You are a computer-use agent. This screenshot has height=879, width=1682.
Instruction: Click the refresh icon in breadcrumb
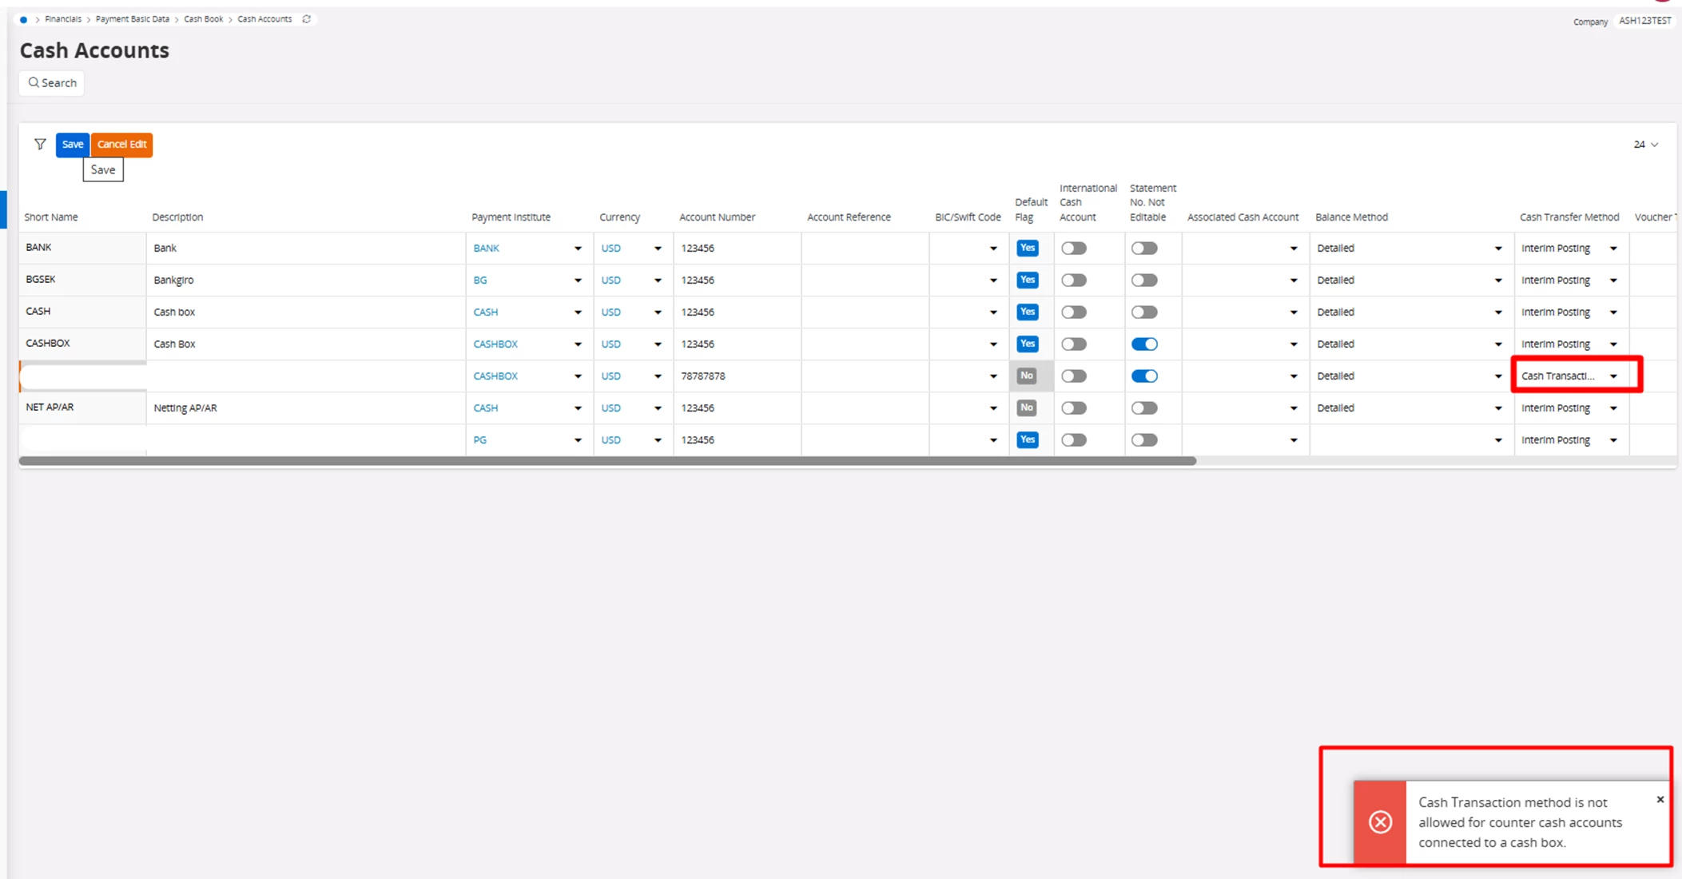point(307,19)
